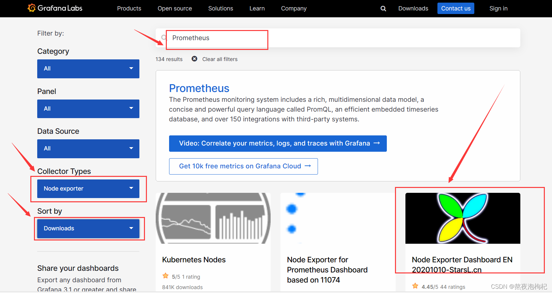Click Get 10k free metrics on Grafana Cloud
Screen dimensions: 552x293
[x=244, y=166]
